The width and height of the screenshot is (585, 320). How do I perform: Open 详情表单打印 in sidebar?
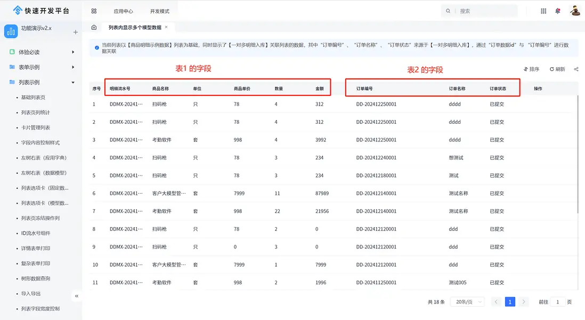click(x=36, y=249)
